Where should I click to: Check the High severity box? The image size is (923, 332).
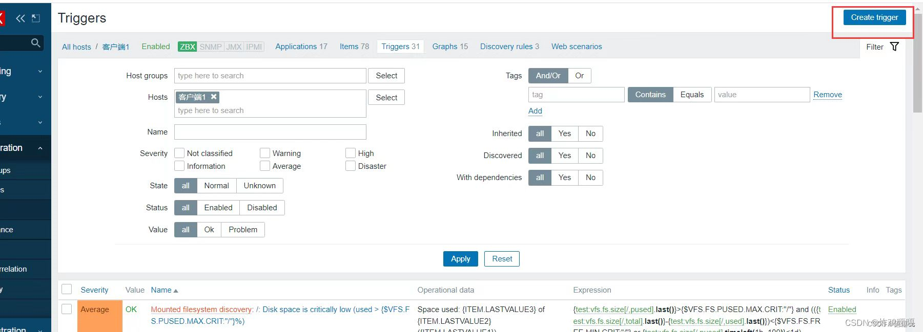pos(351,153)
